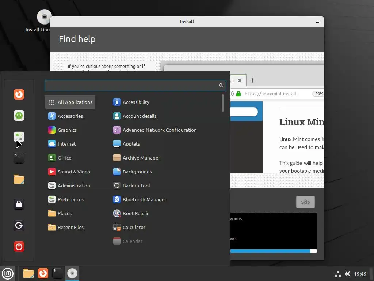Screen dimensions: 374x281
Task: Select the Accessories category
Action: 70,116
